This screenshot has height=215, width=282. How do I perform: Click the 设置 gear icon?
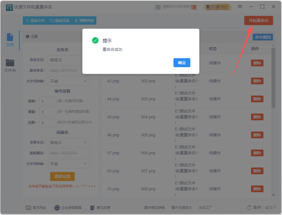28,36
